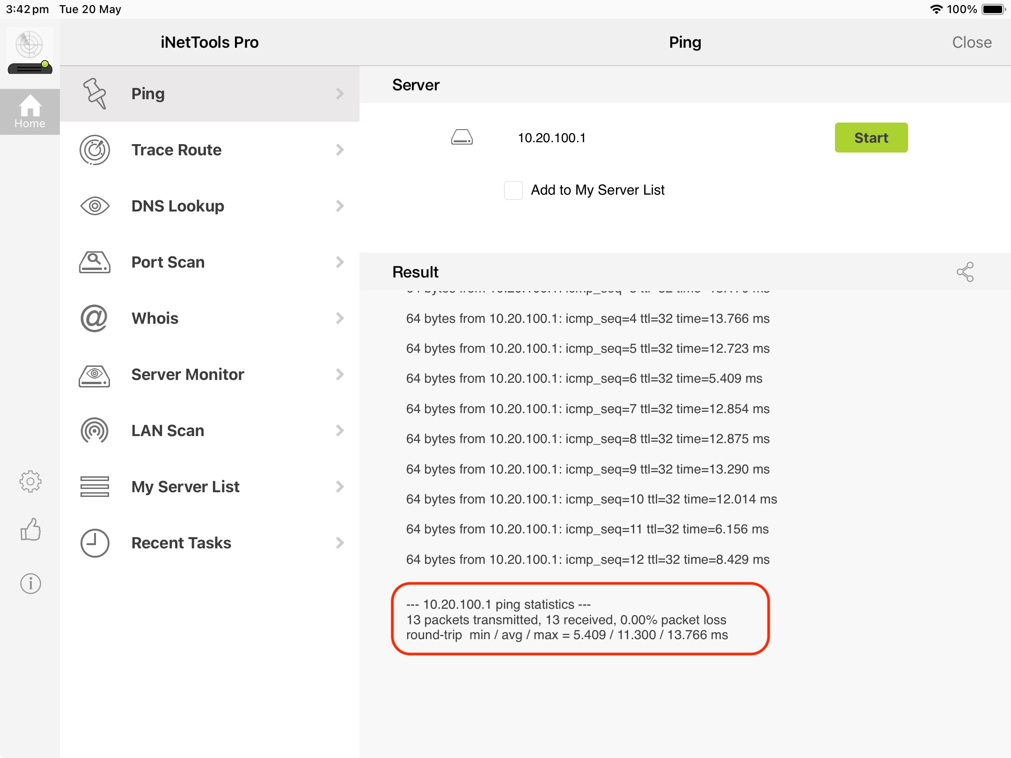Close the Ping panel
Viewport: 1011px width, 758px height.
(972, 43)
